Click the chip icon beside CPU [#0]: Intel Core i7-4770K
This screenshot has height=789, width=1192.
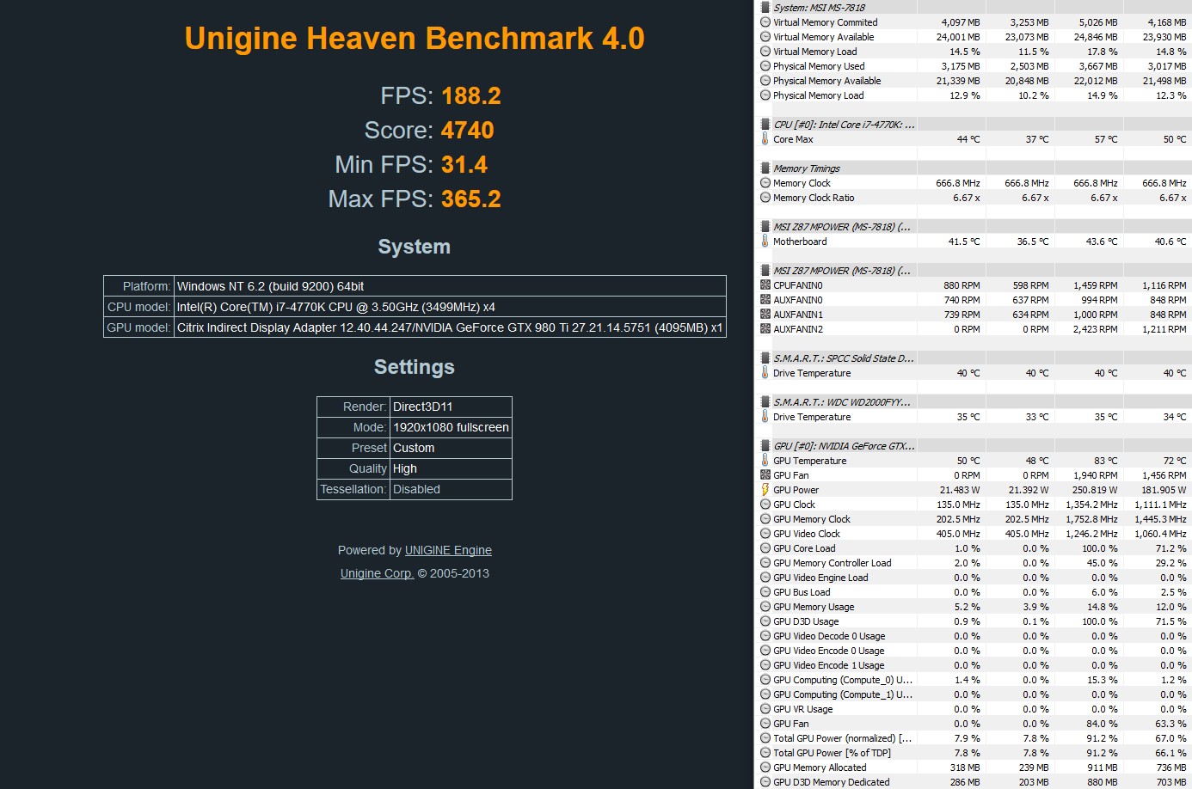click(765, 124)
